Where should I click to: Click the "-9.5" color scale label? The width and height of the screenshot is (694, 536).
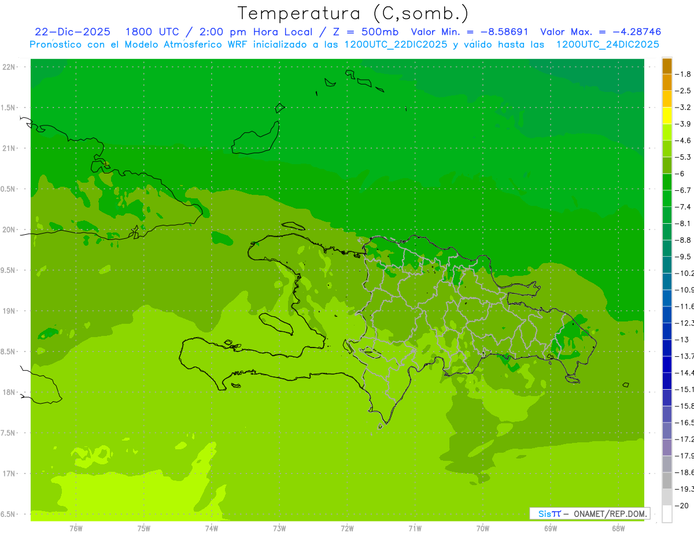683,257
